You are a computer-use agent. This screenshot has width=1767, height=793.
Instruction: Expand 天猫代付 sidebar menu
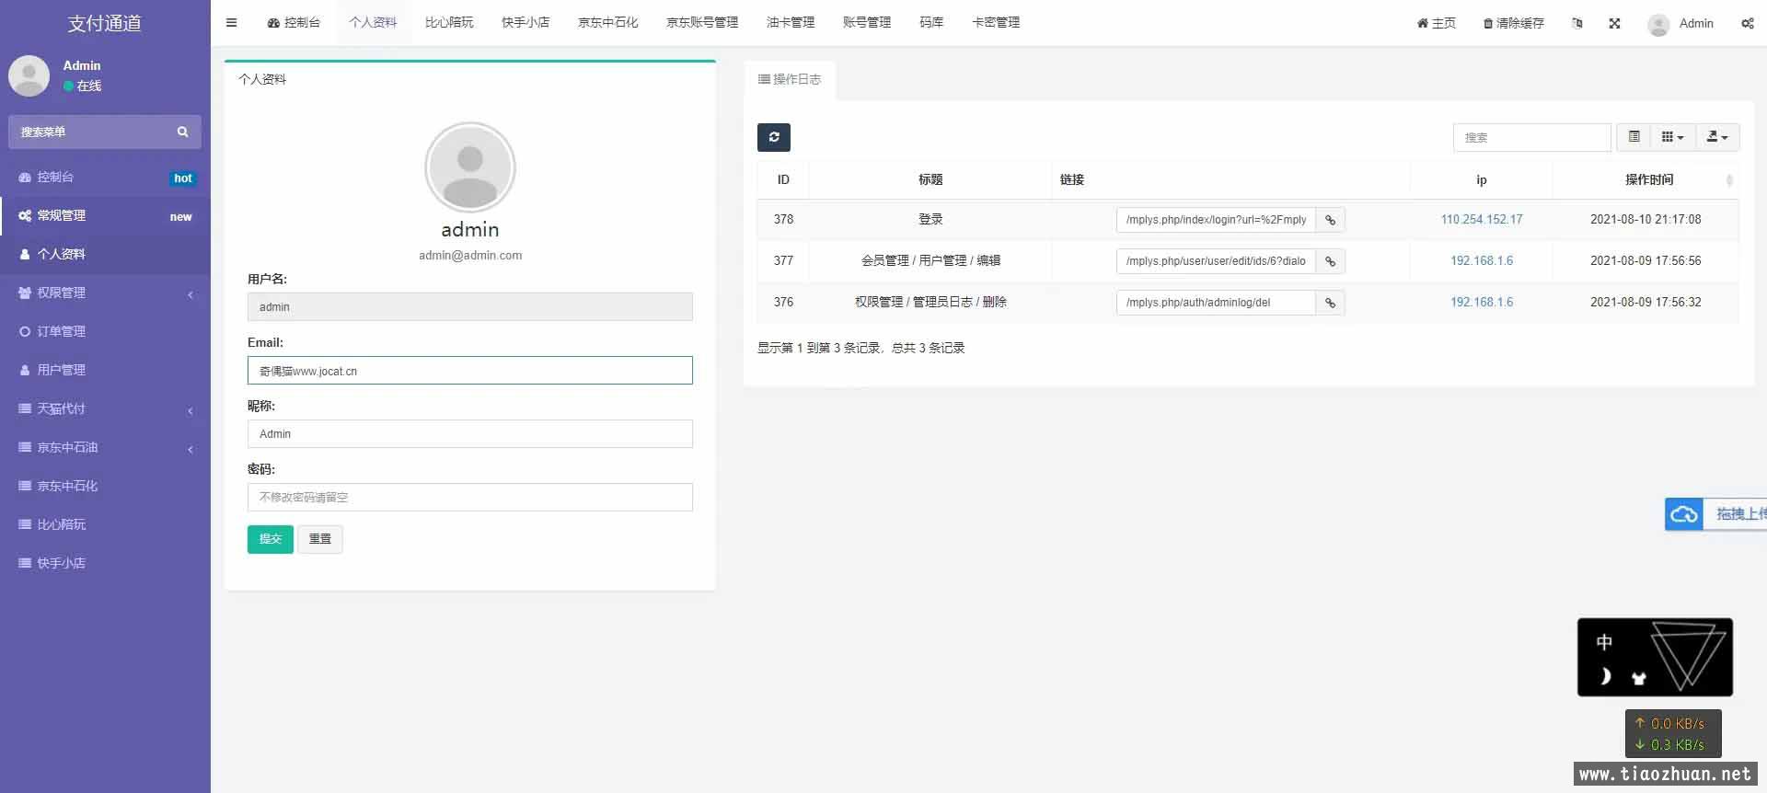pyautogui.click(x=105, y=408)
